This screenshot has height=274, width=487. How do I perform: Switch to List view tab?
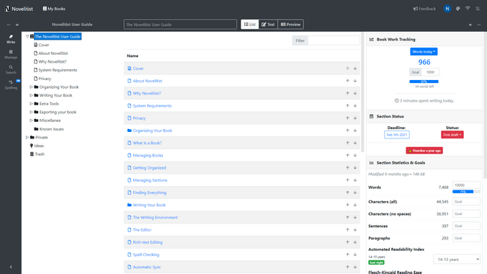pyautogui.click(x=250, y=25)
